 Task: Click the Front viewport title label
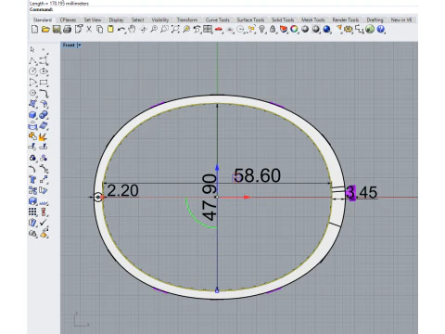[69, 45]
